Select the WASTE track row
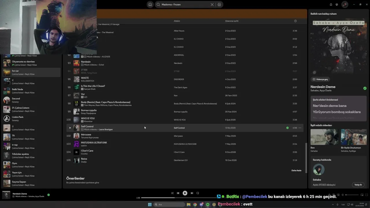This screenshot has width=370, height=208. pyautogui.click(x=185, y=79)
